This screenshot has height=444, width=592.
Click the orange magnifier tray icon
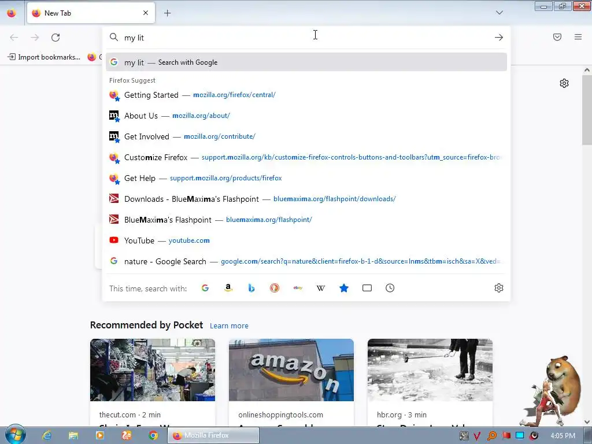[x=491, y=436]
